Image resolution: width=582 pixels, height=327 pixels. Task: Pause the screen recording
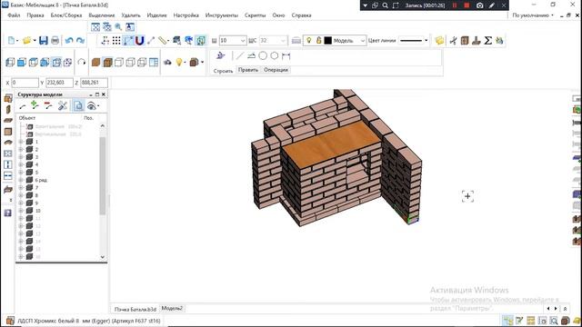coord(455,5)
